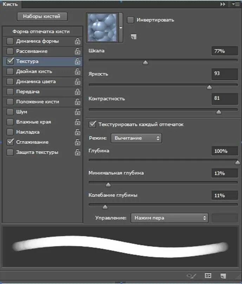This screenshot has height=284, width=242.
Task: Select the Кисть panel tab
Action: (10, 4)
